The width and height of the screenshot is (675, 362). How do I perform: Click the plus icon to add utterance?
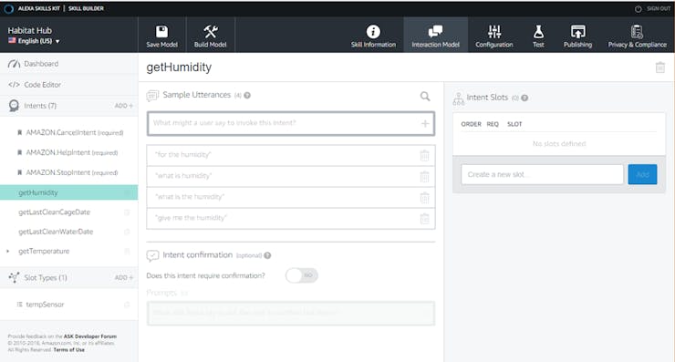425,123
